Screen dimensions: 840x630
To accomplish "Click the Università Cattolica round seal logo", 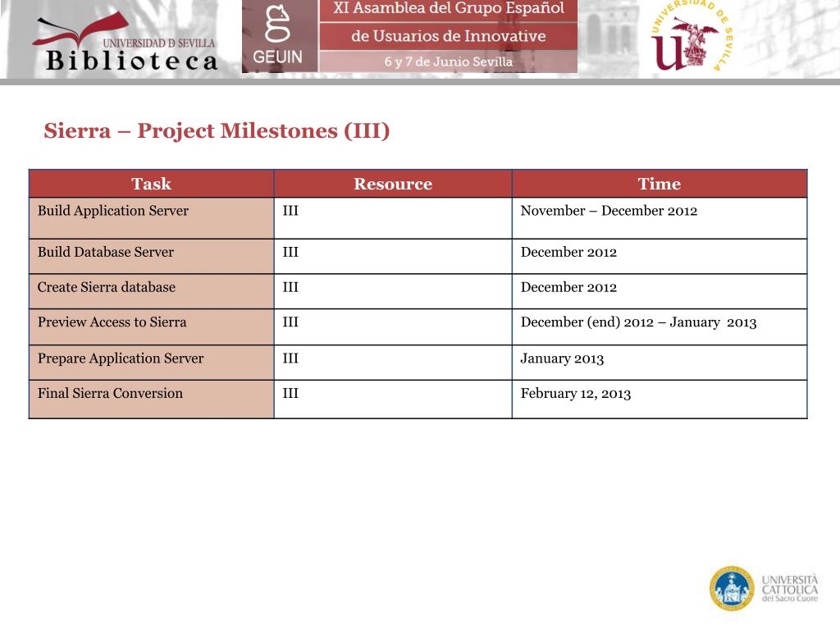I will (732, 588).
